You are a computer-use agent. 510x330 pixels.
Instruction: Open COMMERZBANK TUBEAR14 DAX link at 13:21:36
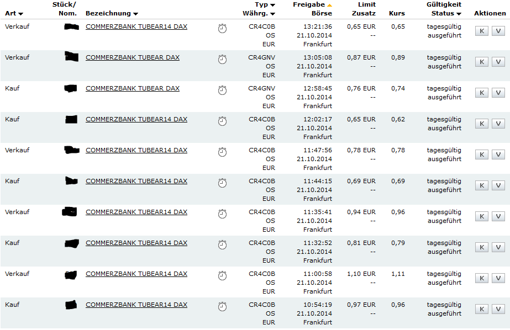click(136, 26)
